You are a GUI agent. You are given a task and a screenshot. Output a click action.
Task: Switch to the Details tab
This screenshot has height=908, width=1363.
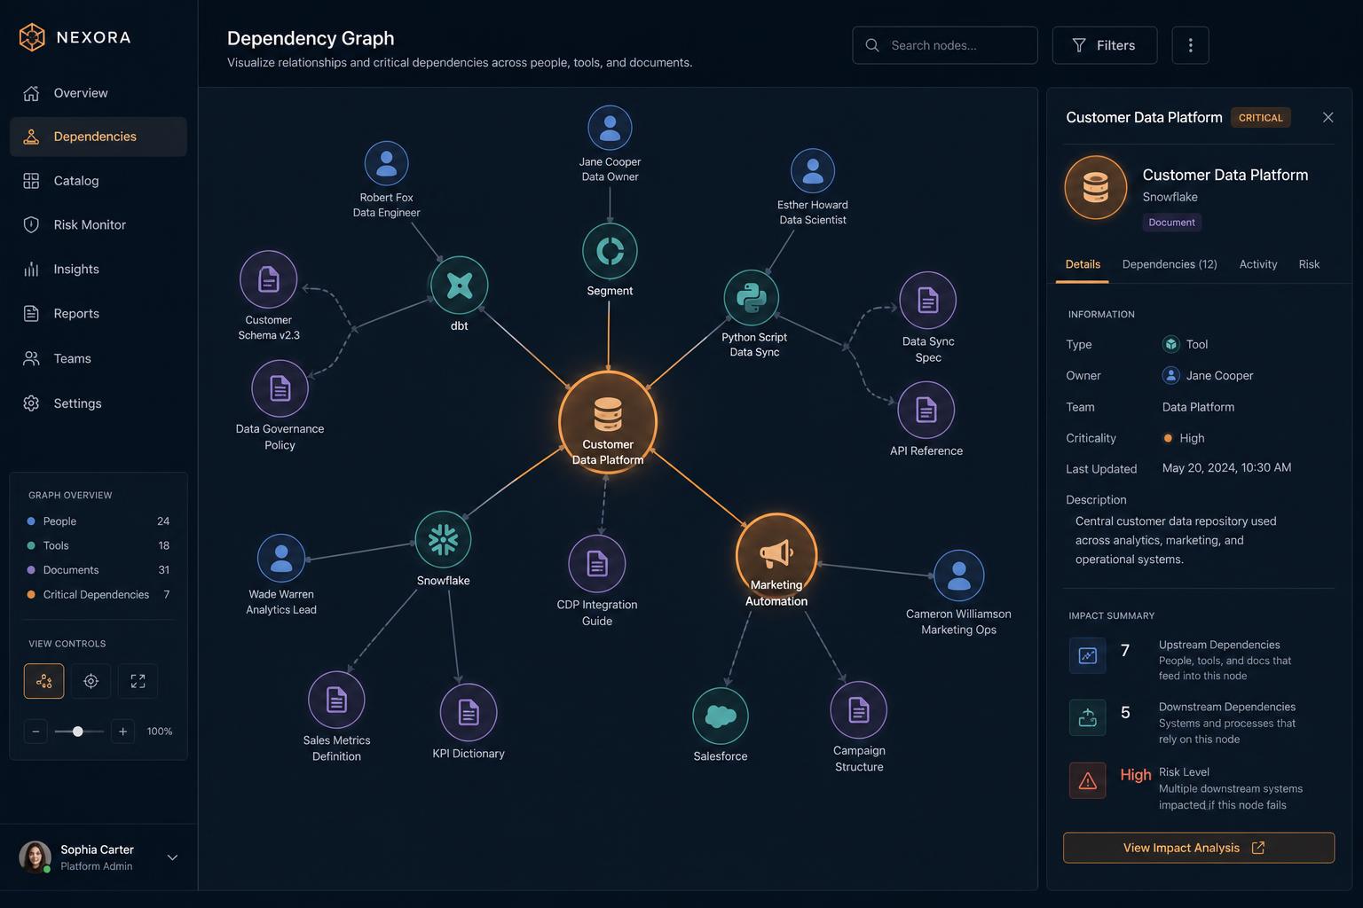point(1083,264)
